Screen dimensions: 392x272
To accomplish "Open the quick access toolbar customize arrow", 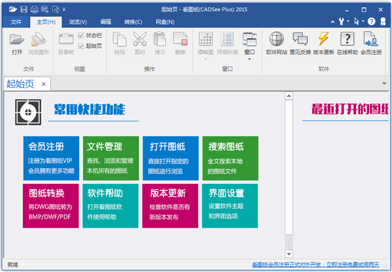I will [63, 10].
